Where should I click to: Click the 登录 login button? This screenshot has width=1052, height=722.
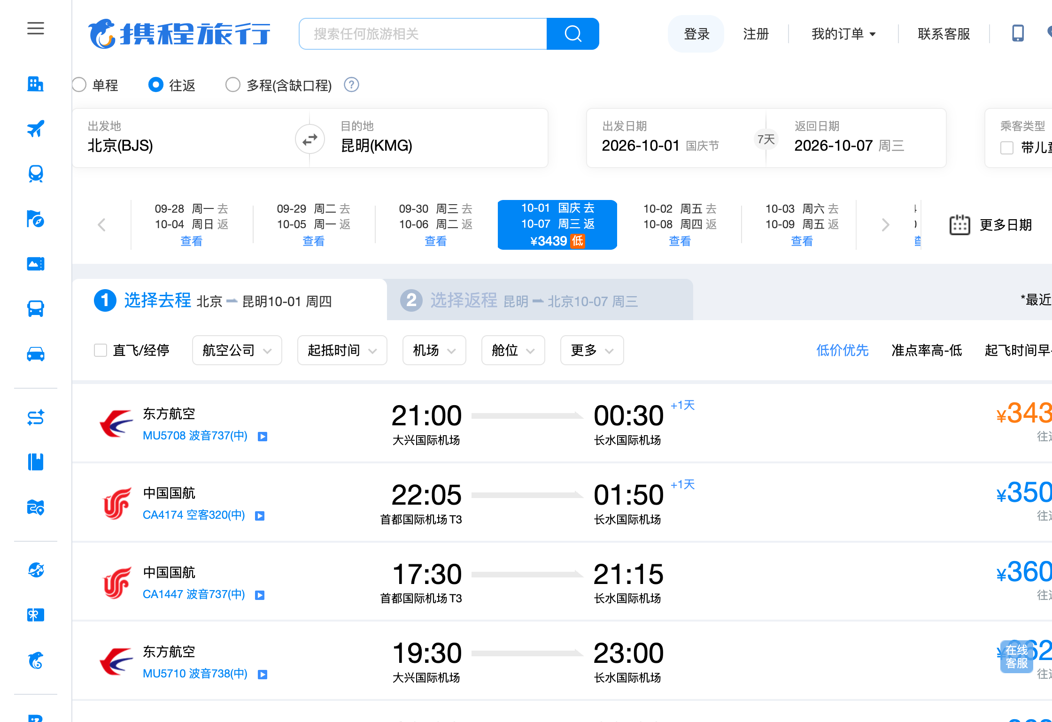click(696, 34)
